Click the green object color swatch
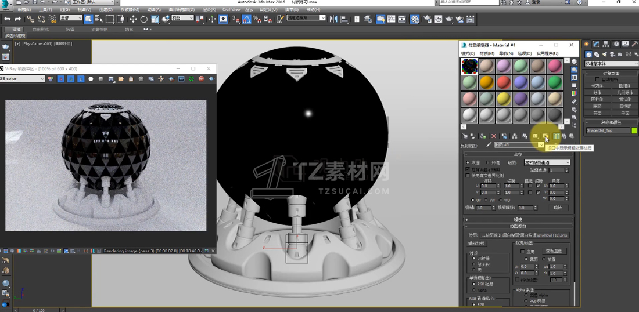 point(634,130)
